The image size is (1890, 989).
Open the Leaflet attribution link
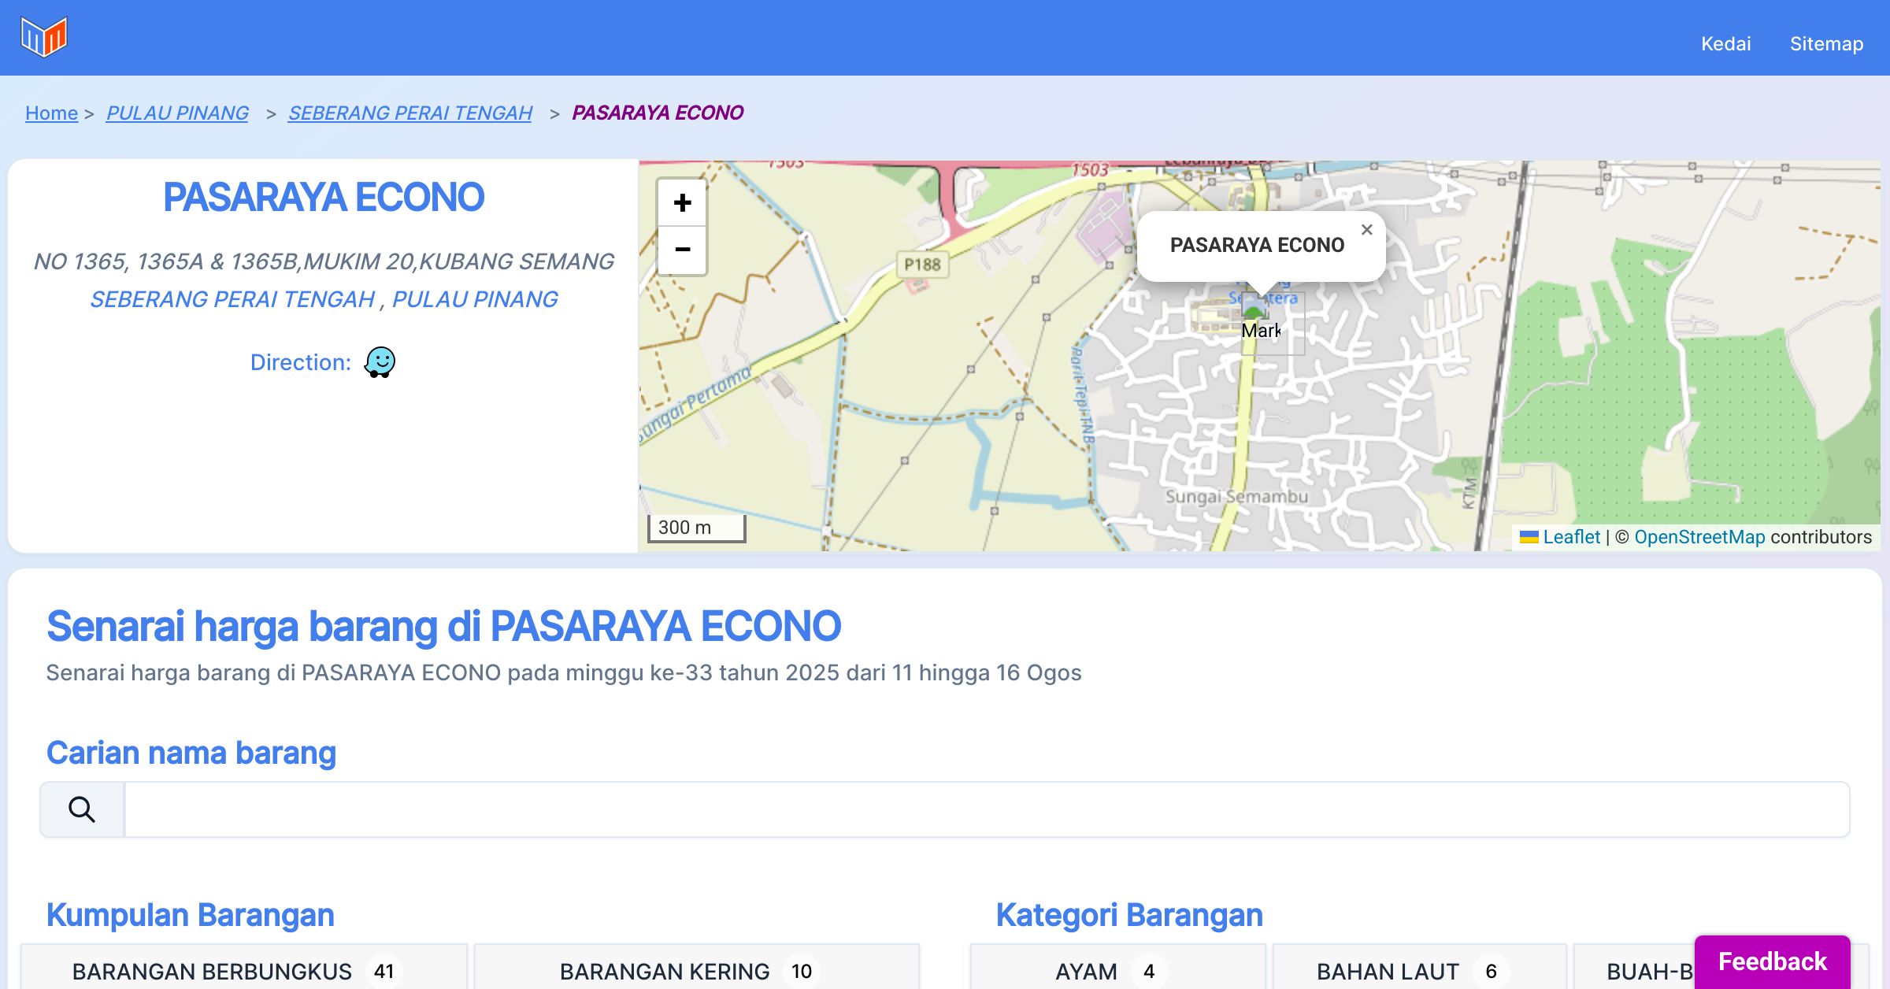click(1571, 537)
